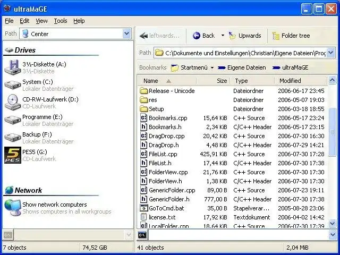Screen dimensions: 340x255
Task: Click the 74,52 GiB status bar entry
Action: click(95, 248)
